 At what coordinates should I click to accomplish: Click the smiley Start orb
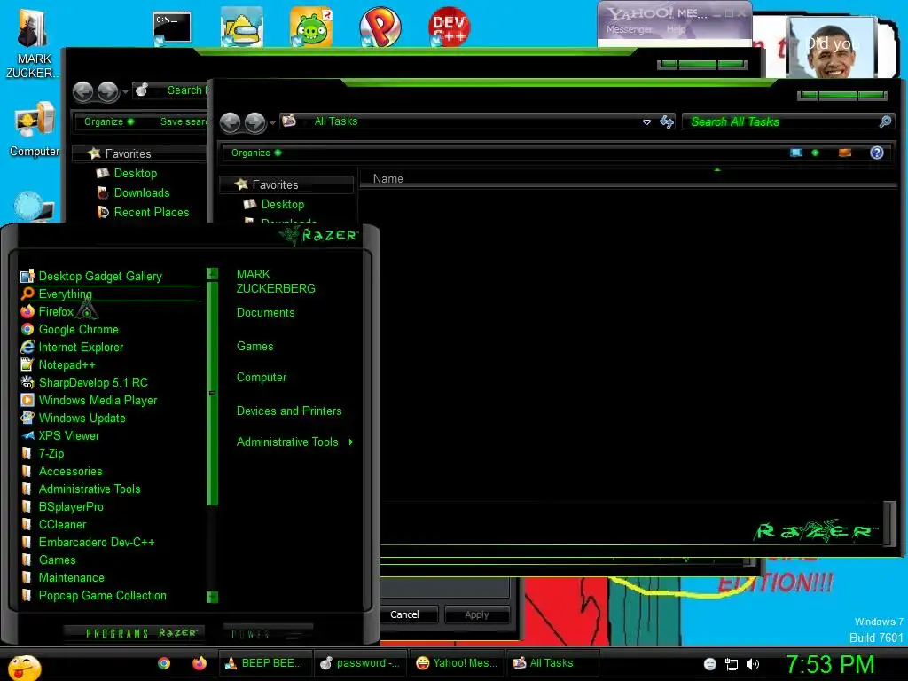(x=24, y=667)
